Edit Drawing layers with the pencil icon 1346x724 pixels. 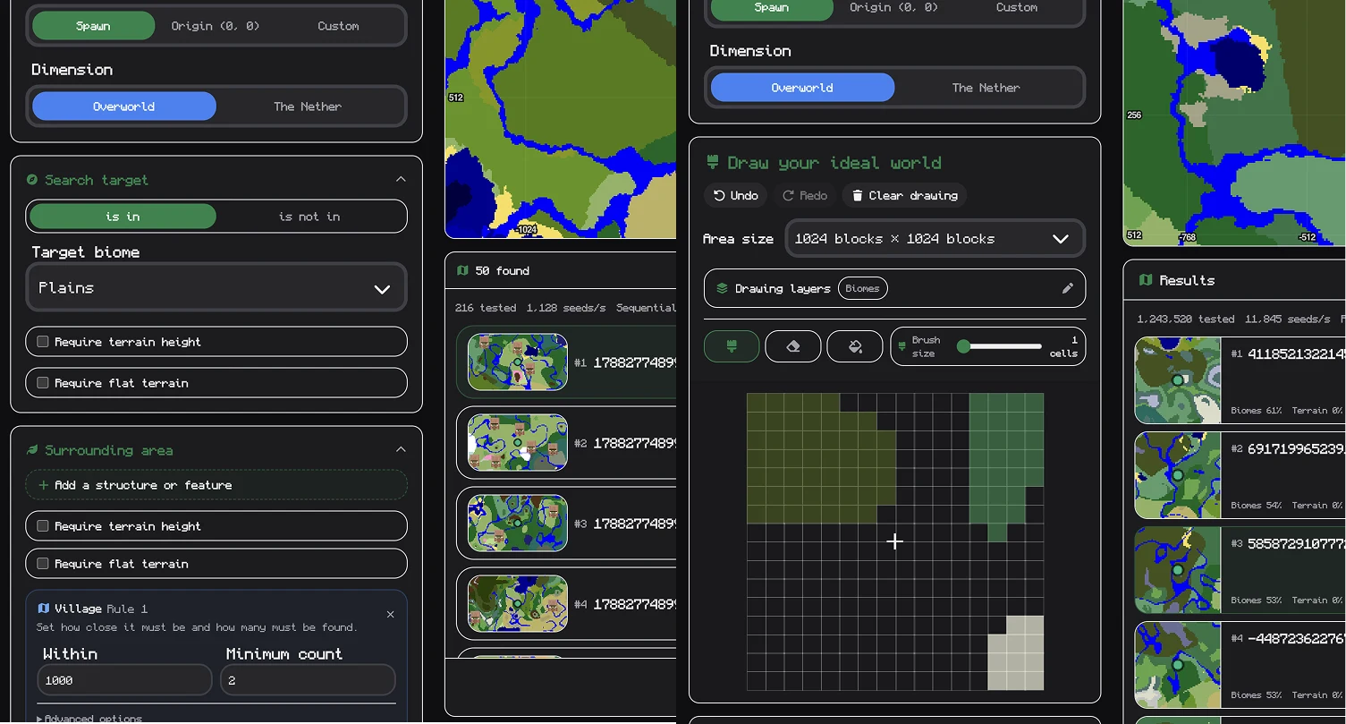coord(1067,288)
